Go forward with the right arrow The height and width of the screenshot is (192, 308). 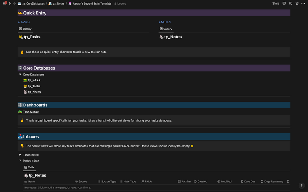coord(14,4)
